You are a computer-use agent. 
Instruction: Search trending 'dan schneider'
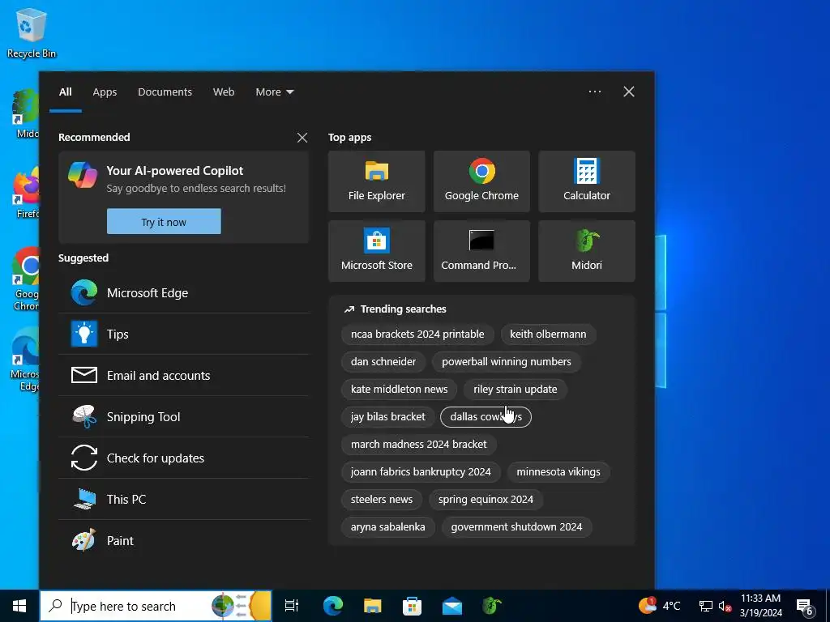click(x=383, y=362)
